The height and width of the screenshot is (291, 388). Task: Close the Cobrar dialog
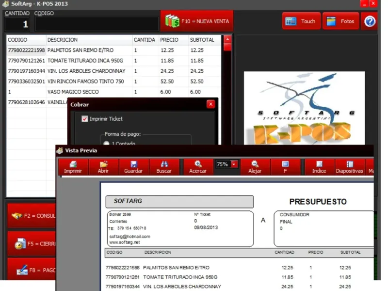(x=210, y=104)
